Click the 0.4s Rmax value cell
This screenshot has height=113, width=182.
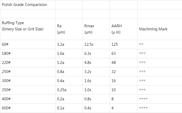pos(96,108)
